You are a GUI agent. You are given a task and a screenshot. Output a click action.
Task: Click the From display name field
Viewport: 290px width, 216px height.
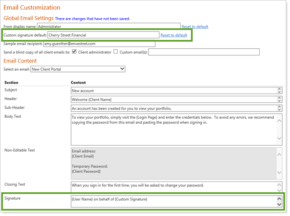109,27
